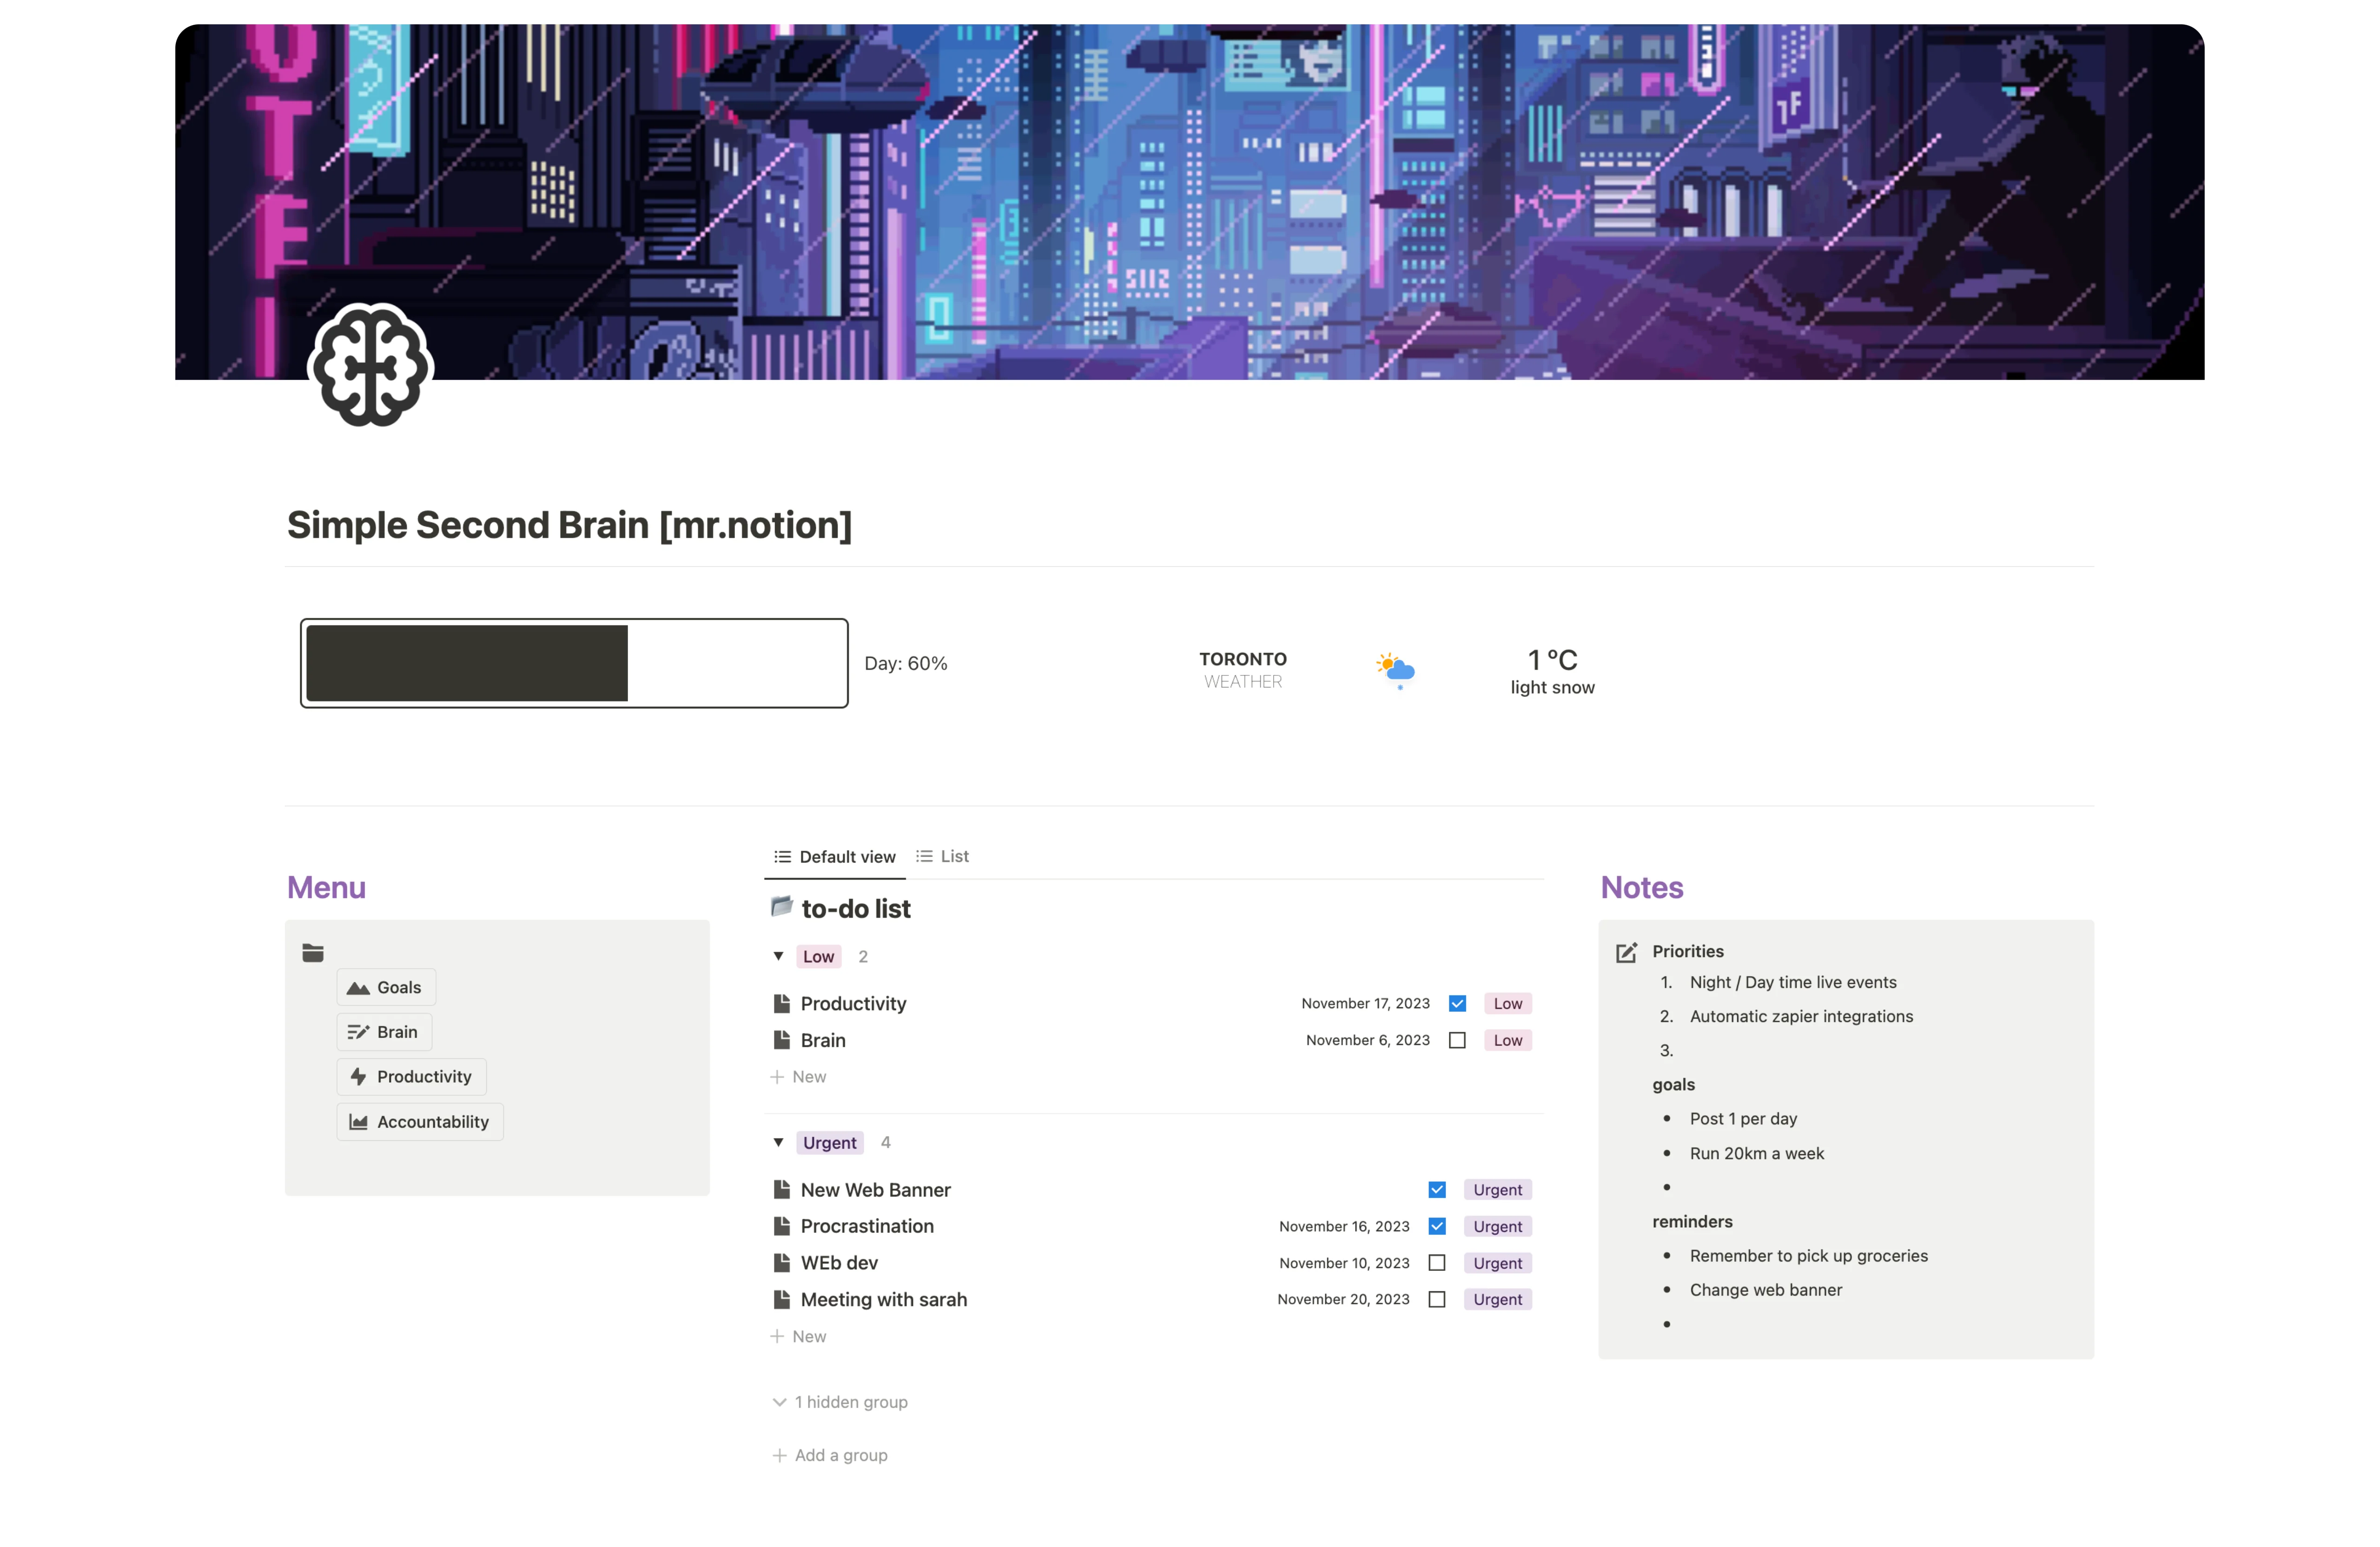The width and height of the screenshot is (2380, 1547).
Task: Check the WEb dev task checkbox
Action: point(1437,1263)
